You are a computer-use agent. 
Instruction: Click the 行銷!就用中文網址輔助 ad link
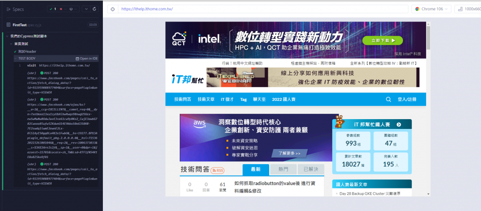242,63
